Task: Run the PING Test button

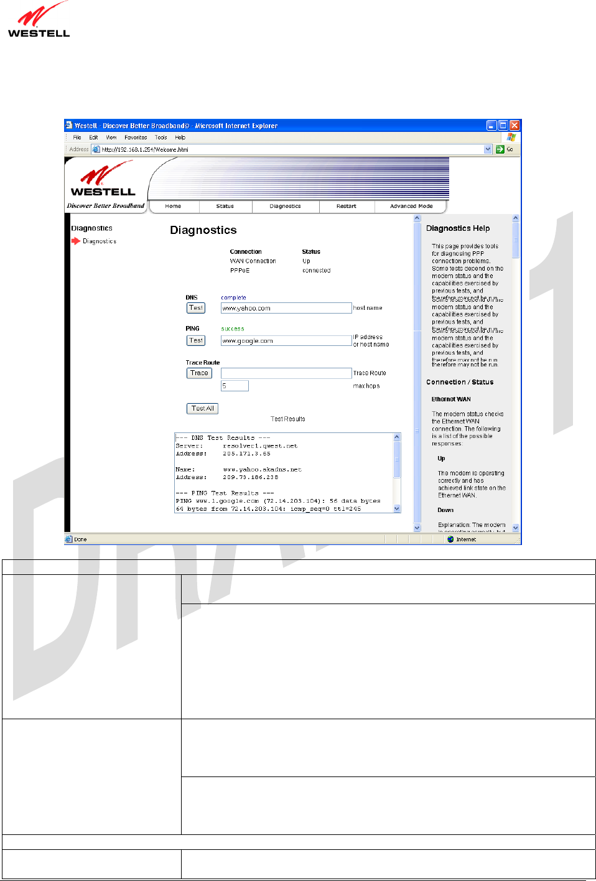Action: [196, 340]
